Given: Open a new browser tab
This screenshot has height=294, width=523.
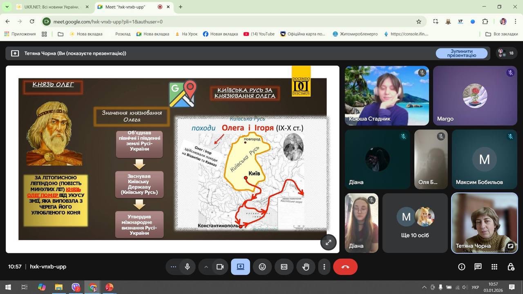Looking at the screenshot, I should point(181,7).
